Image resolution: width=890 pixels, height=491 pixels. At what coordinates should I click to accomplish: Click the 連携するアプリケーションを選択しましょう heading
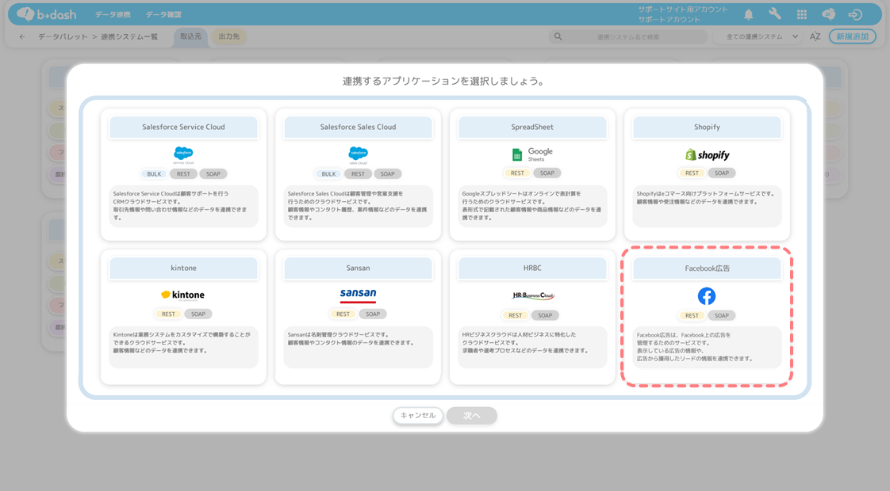click(444, 81)
